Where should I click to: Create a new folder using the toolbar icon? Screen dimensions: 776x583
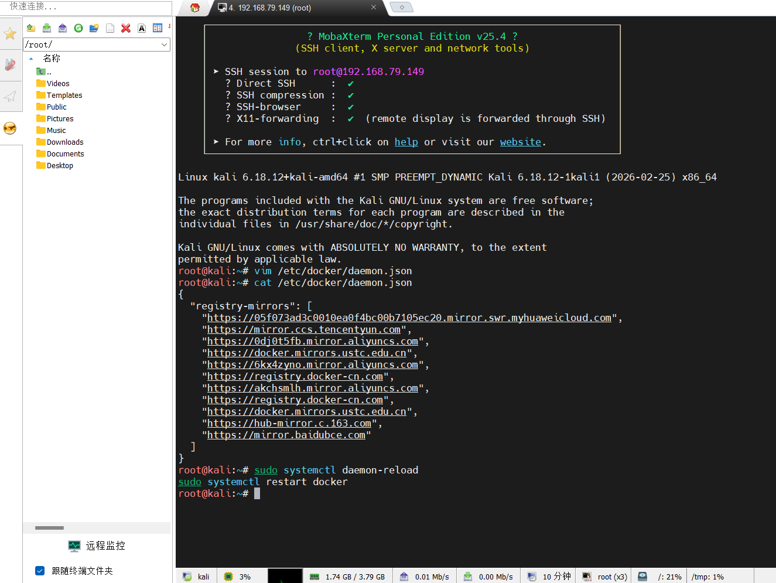pos(94,28)
